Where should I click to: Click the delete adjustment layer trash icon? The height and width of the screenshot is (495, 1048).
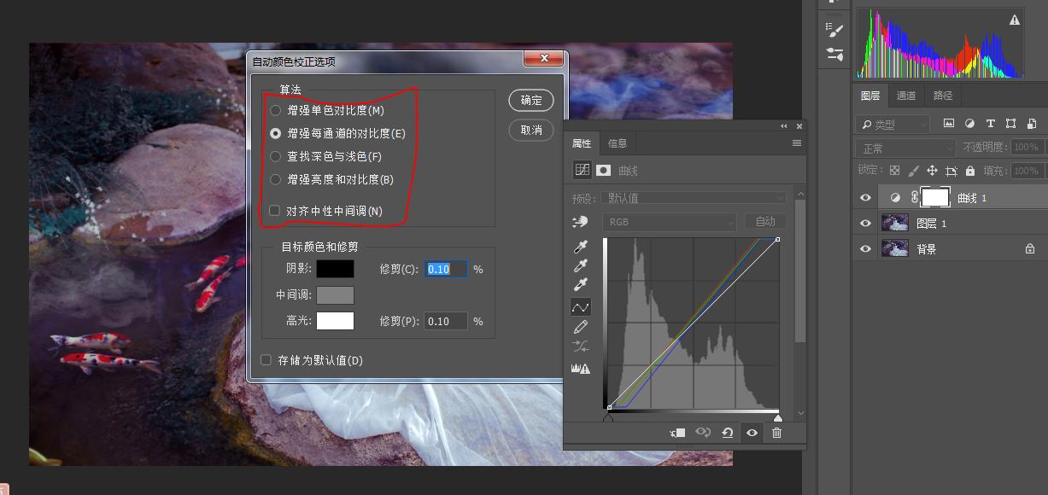pyautogui.click(x=776, y=433)
